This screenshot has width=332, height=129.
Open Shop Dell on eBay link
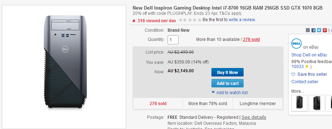pyautogui.click(x=309, y=55)
